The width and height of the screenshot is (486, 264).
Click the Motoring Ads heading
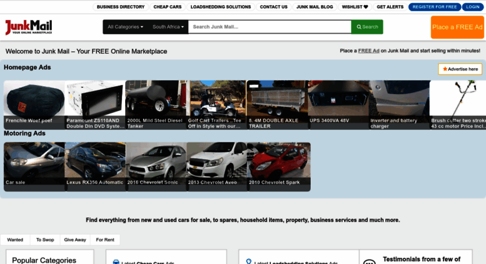tap(24, 133)
